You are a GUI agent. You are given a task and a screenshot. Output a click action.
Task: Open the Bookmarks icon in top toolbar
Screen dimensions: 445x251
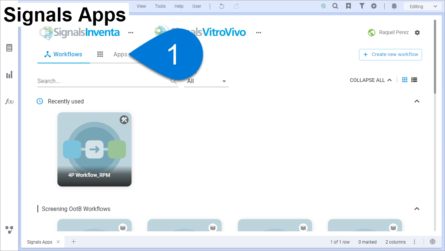[348, 6]
